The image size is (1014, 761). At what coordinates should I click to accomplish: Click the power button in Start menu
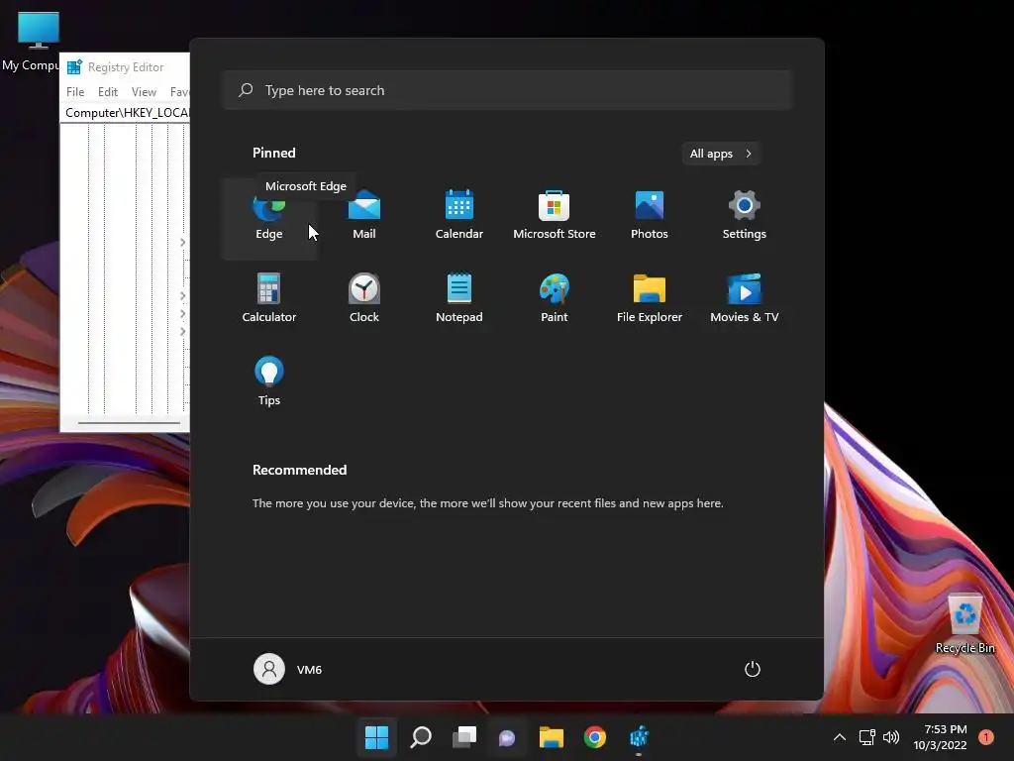click(753, 669)
